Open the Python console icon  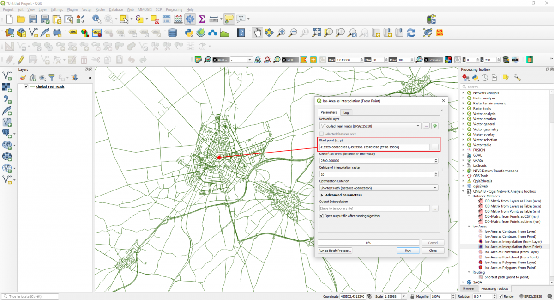189,33
